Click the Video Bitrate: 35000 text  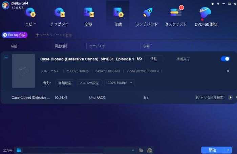point(143,71)
